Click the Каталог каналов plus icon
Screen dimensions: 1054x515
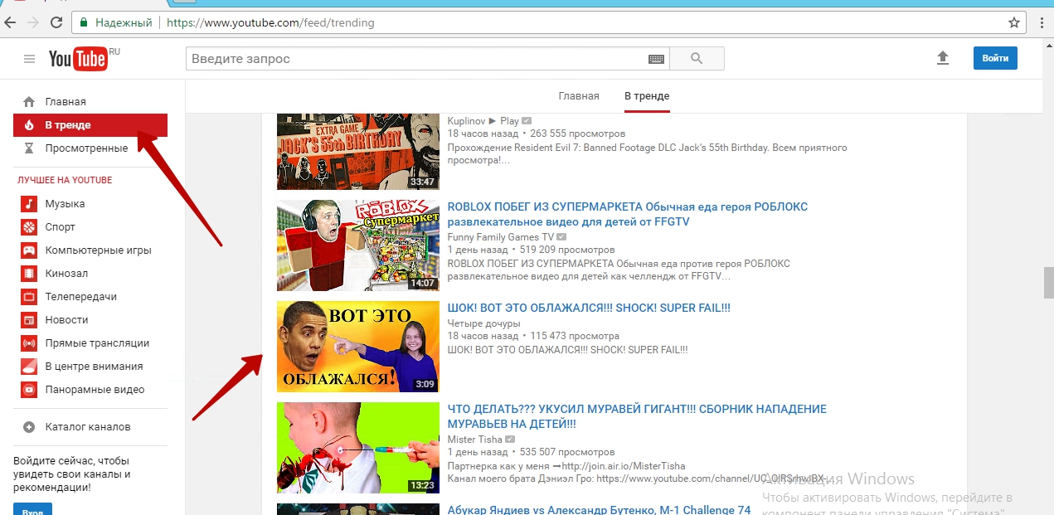tap(29, 427)
